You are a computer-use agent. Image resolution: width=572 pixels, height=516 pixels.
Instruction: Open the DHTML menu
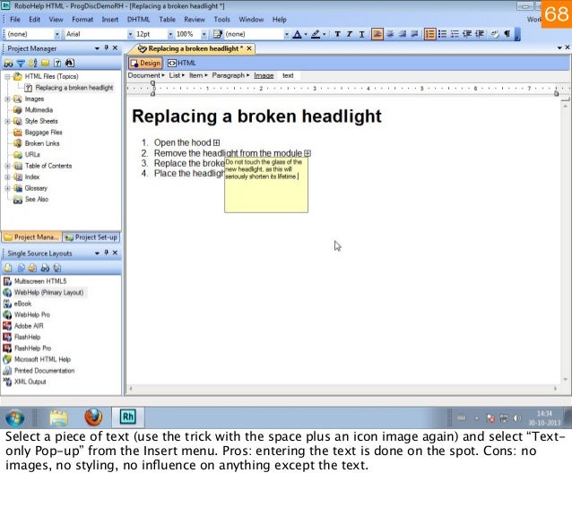pyautogui.click(x=138, y=20)
